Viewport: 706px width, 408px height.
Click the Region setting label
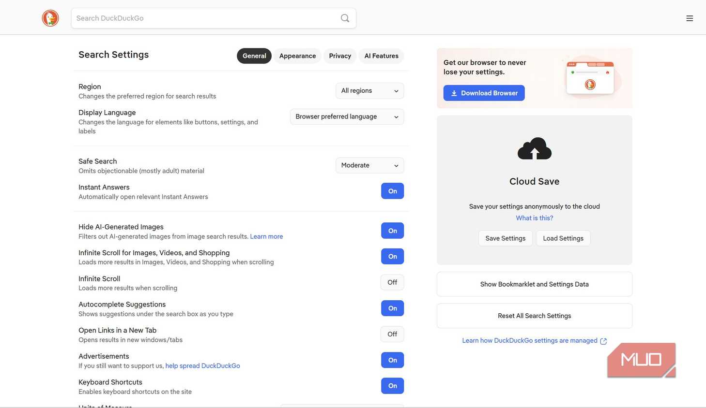click(x=90, y=87)
